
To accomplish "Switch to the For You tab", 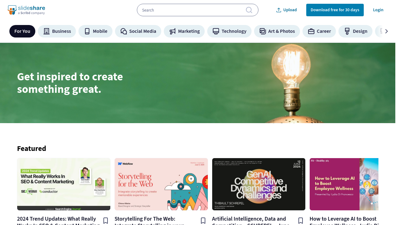I will 22,31.
